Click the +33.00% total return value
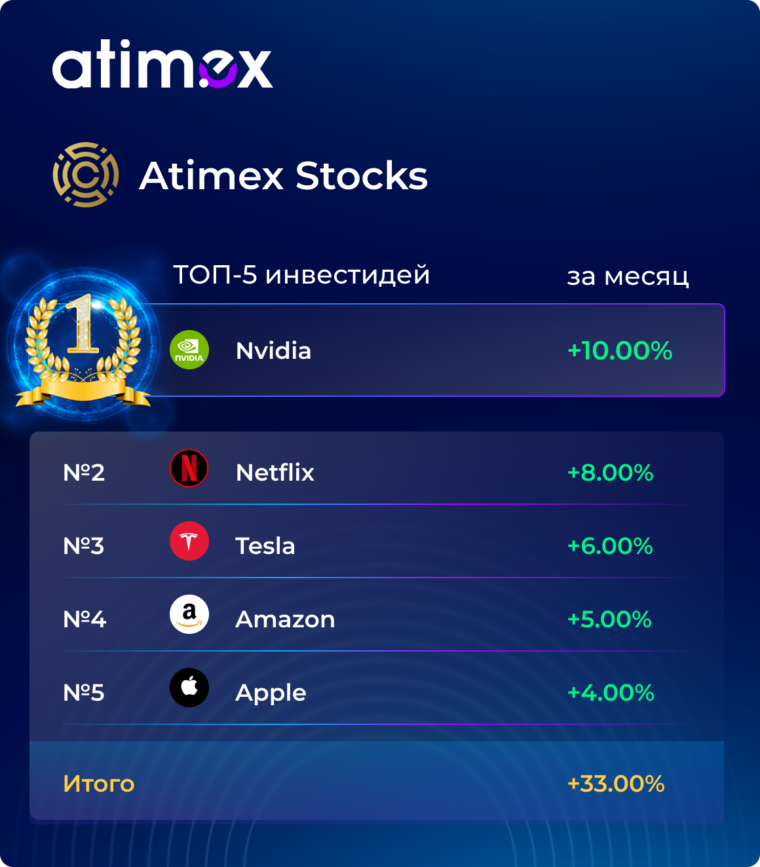760x867 pixels. pyautogui.click(x=616, y=784)
